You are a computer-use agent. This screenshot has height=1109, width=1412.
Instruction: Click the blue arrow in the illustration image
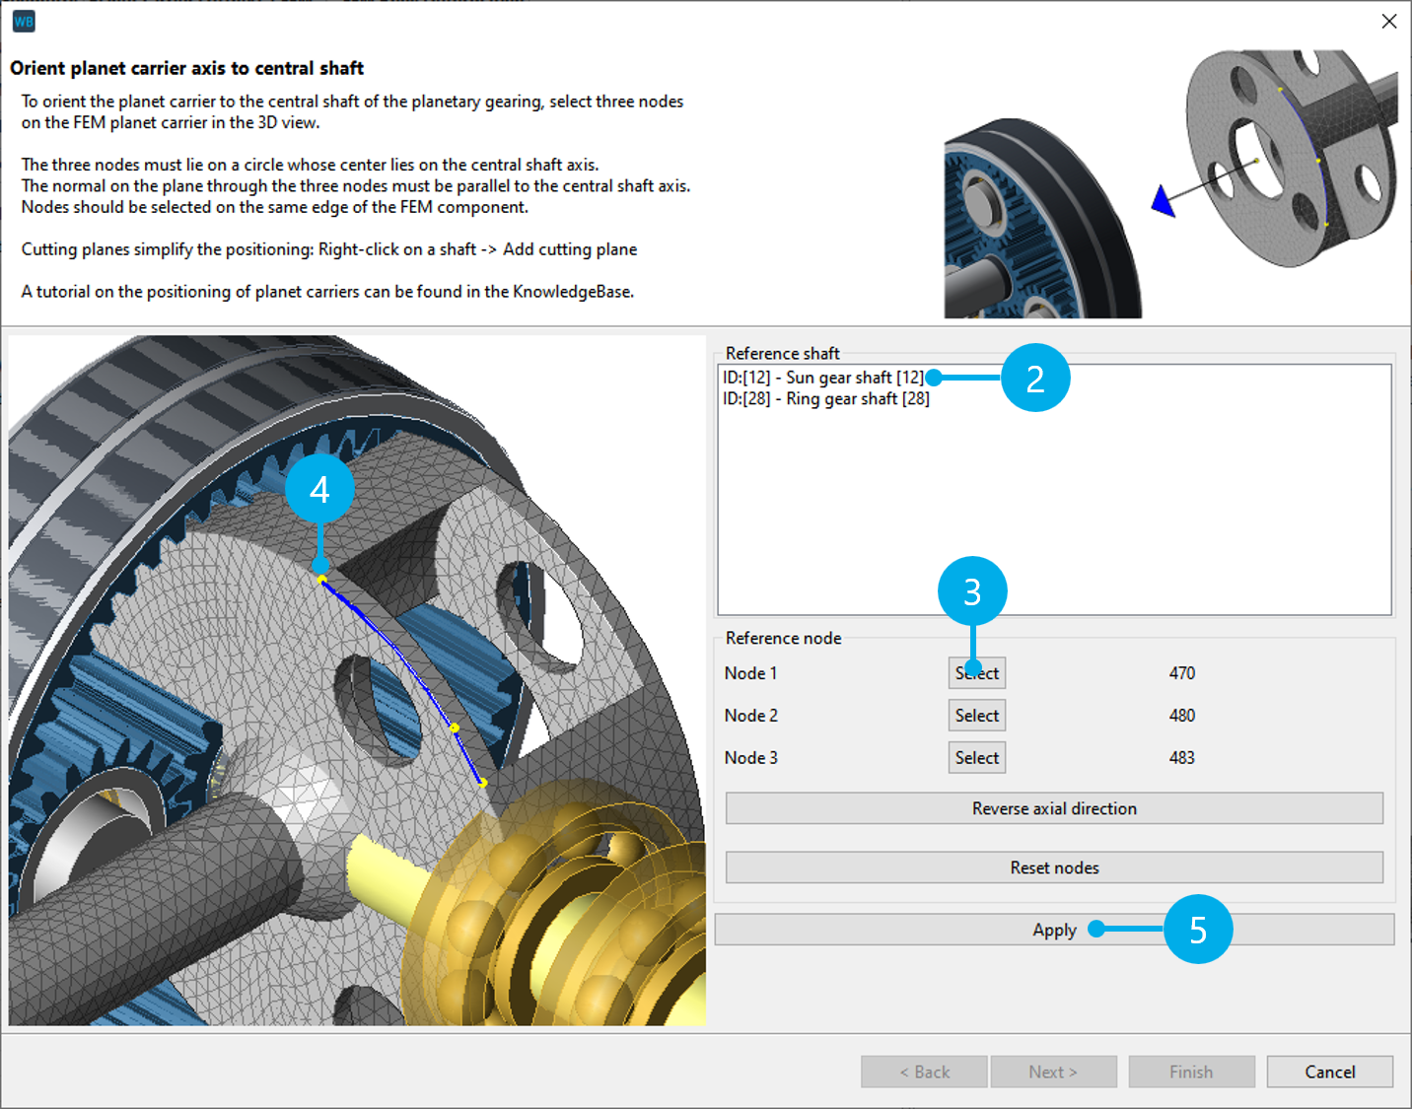point(1165,201)
